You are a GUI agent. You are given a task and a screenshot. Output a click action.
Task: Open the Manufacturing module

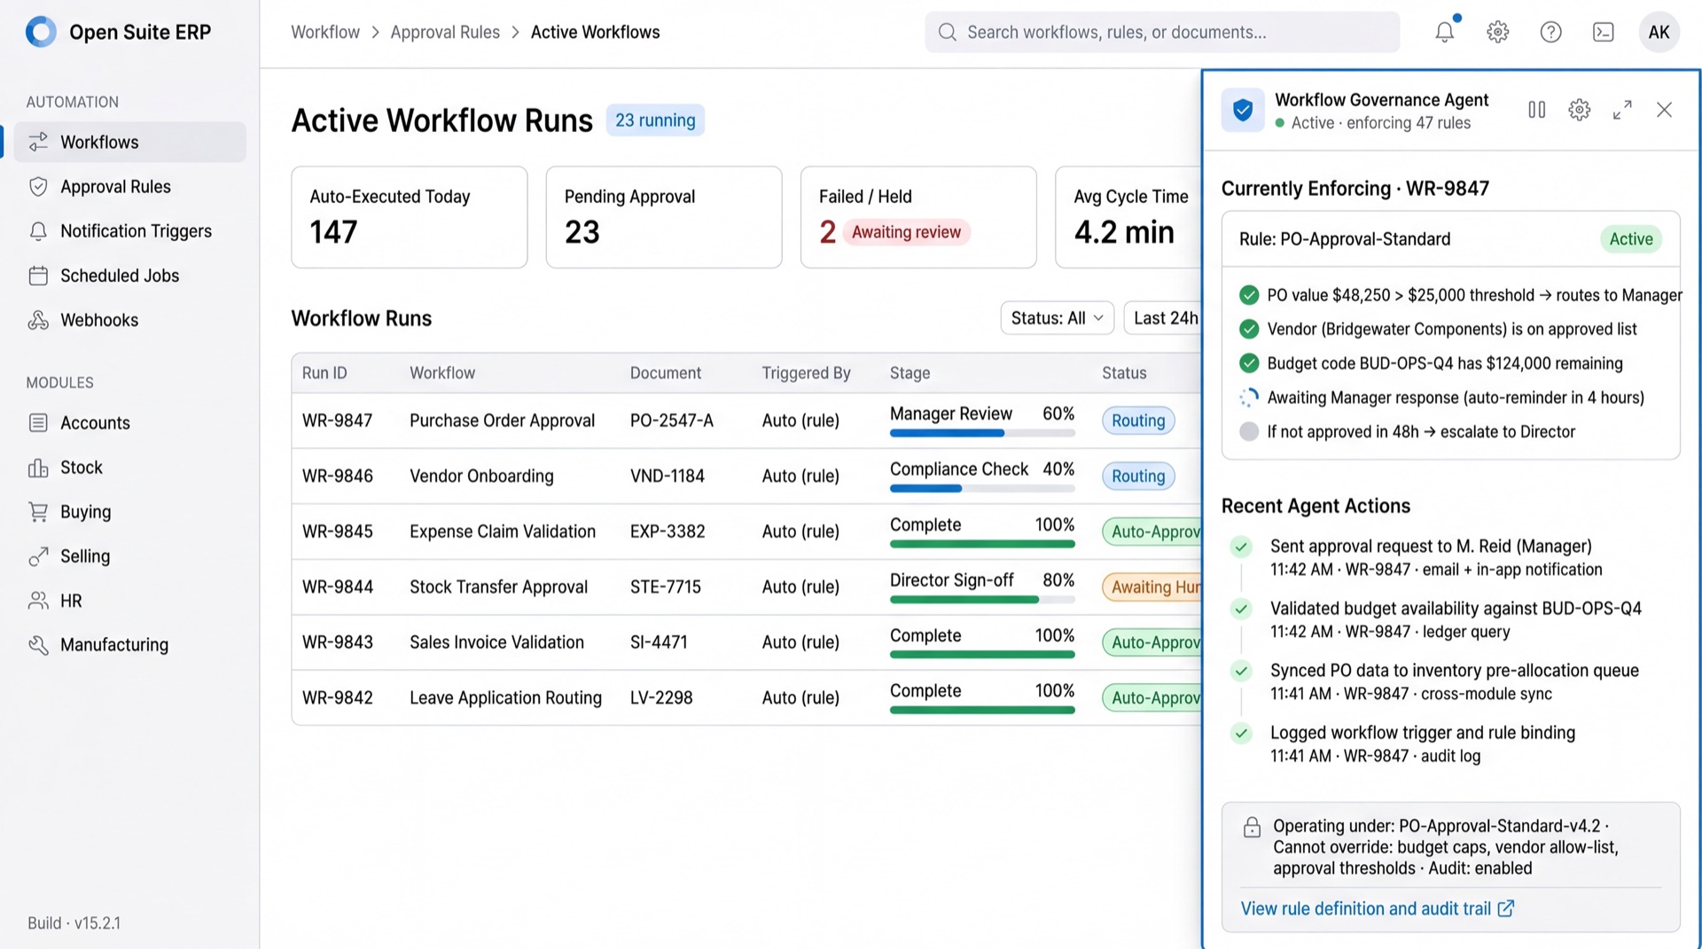tap(129, 644)
